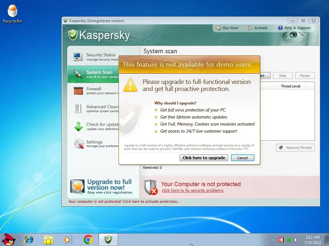Click the 'Upgrade to full version now!' text
329x246 pixels.
pos(110,184)
